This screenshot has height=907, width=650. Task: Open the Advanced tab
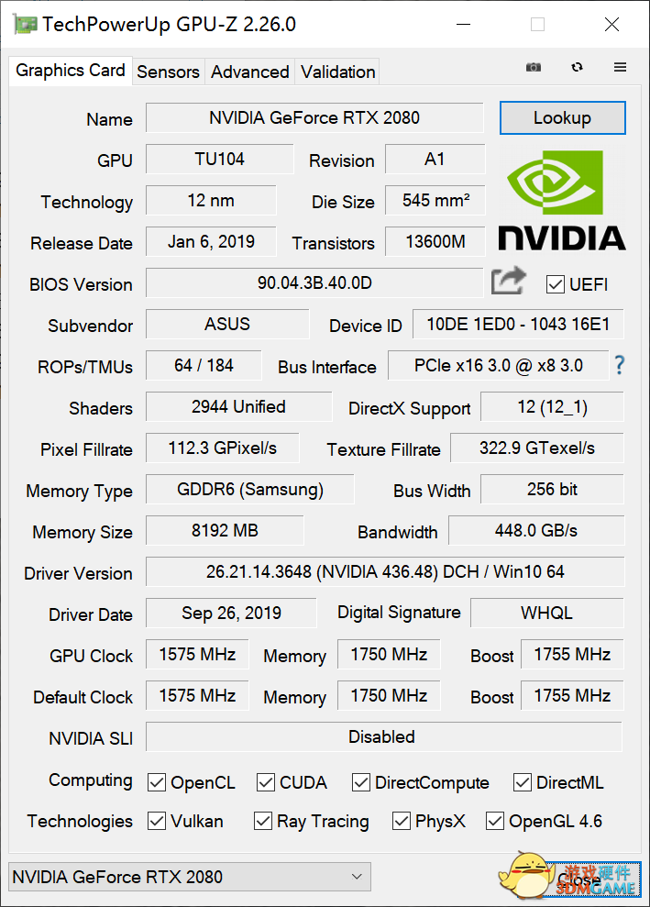(249, 72)
